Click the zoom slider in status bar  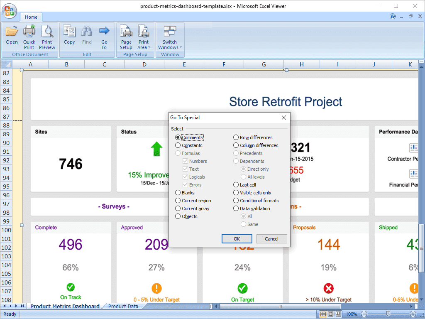pyautogui.click(x=388, y=314)
